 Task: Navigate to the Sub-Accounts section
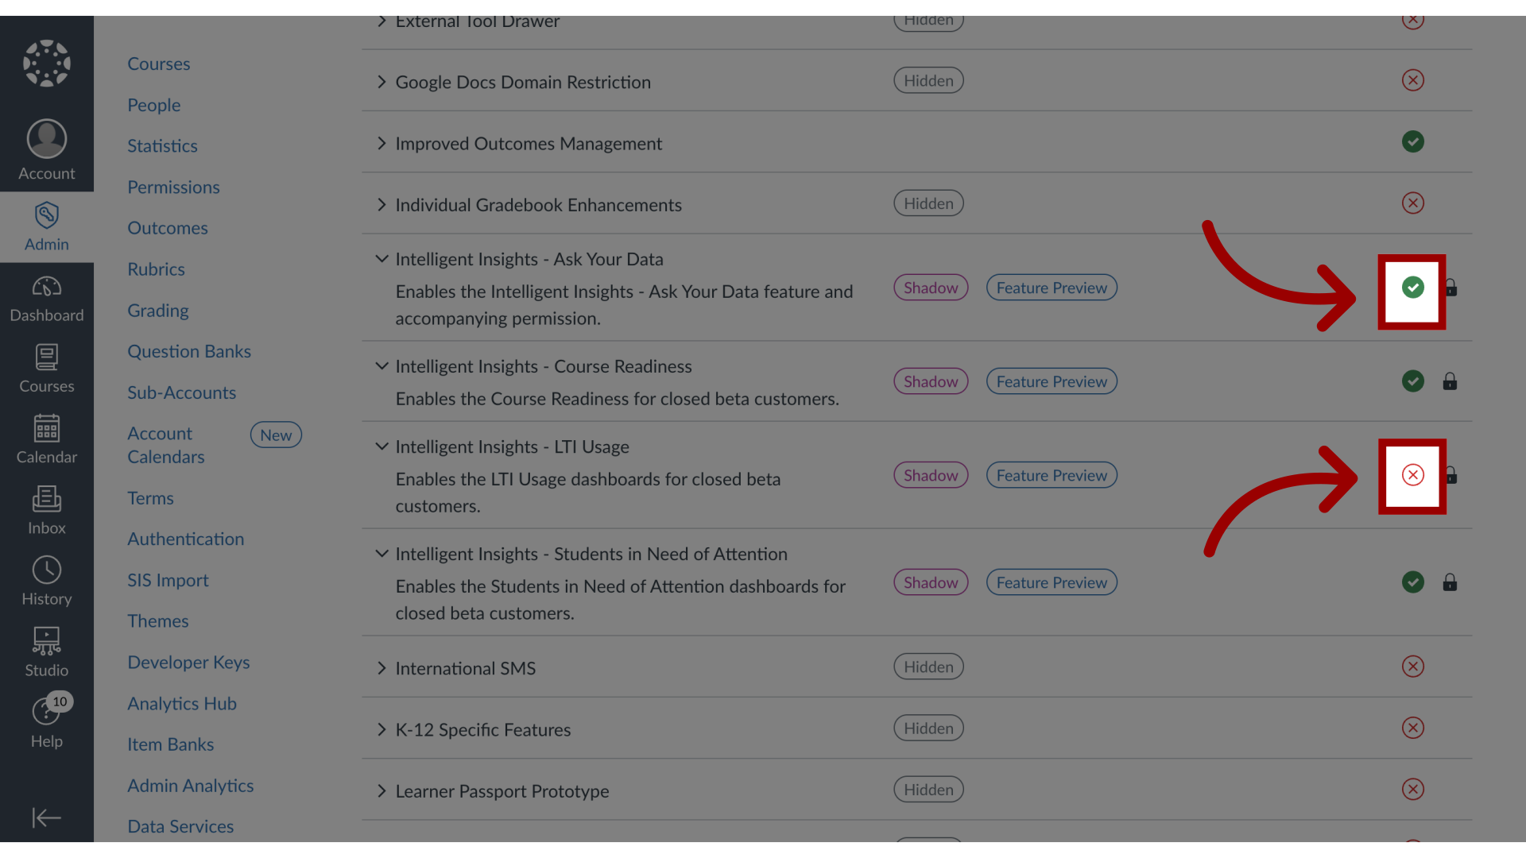[x=181, y=392]
